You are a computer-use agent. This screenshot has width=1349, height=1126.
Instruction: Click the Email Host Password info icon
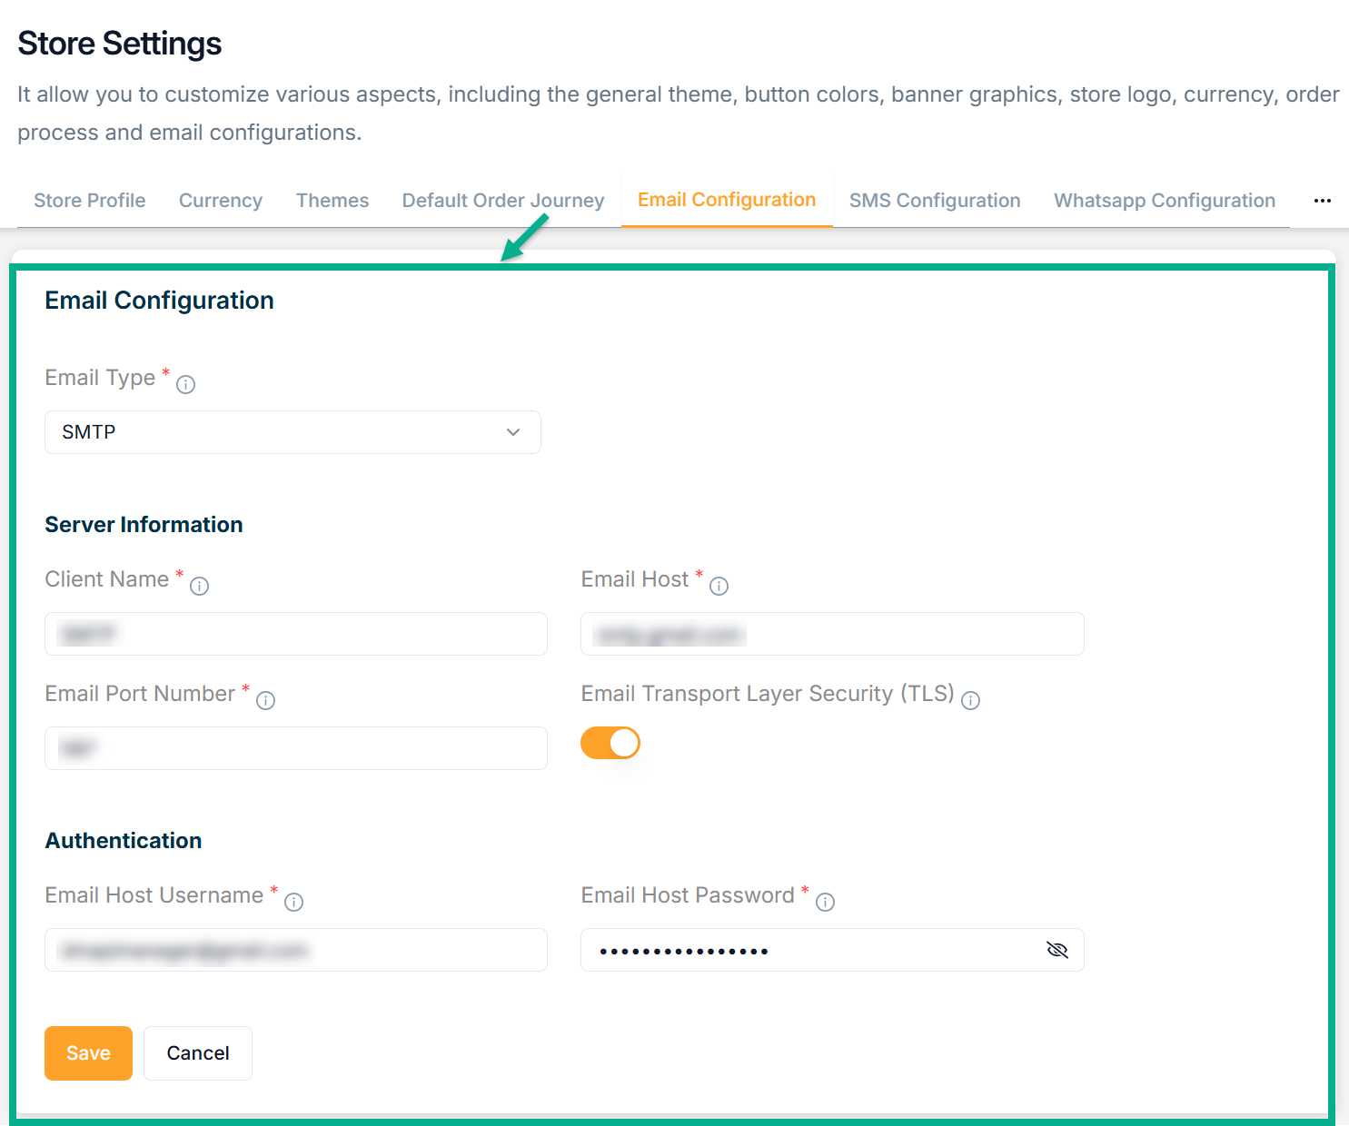(x=825, y=903)
